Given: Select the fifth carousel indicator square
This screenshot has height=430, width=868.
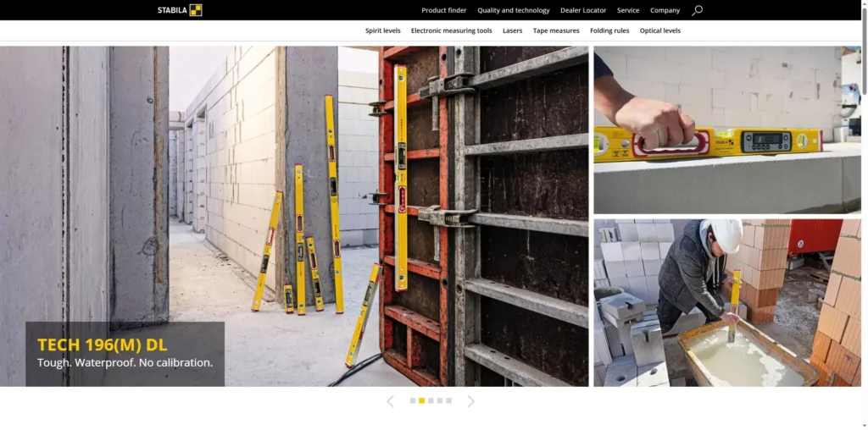Looking at the screenshot, I should pos(449,400).
